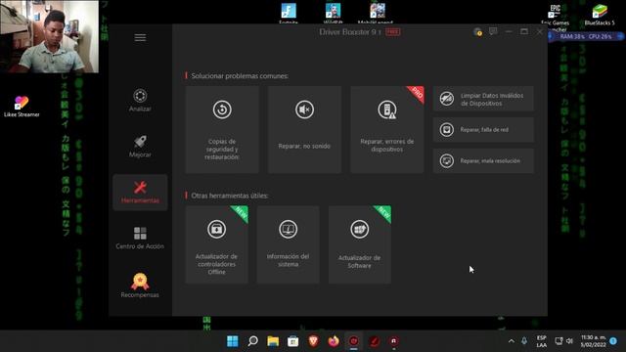Open the volume tray icon
The image size is (626, 352).
569,341
